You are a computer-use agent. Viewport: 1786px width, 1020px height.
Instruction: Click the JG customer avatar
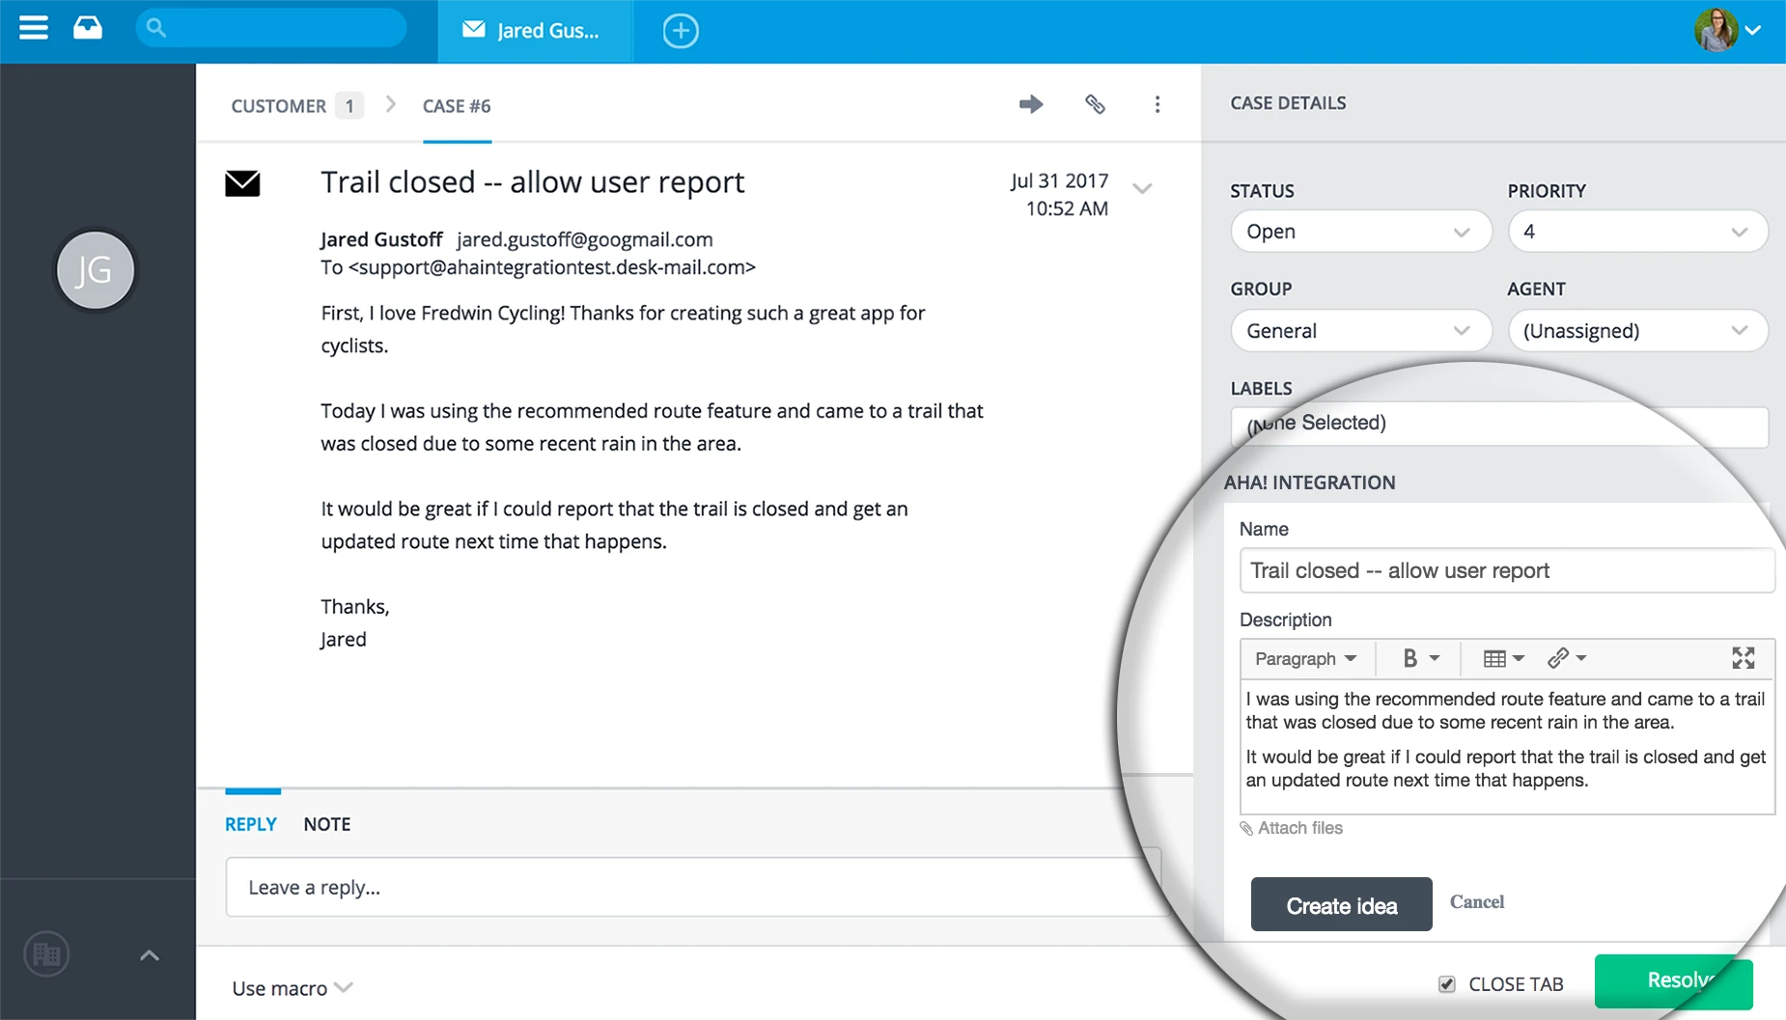coord(95,270)
